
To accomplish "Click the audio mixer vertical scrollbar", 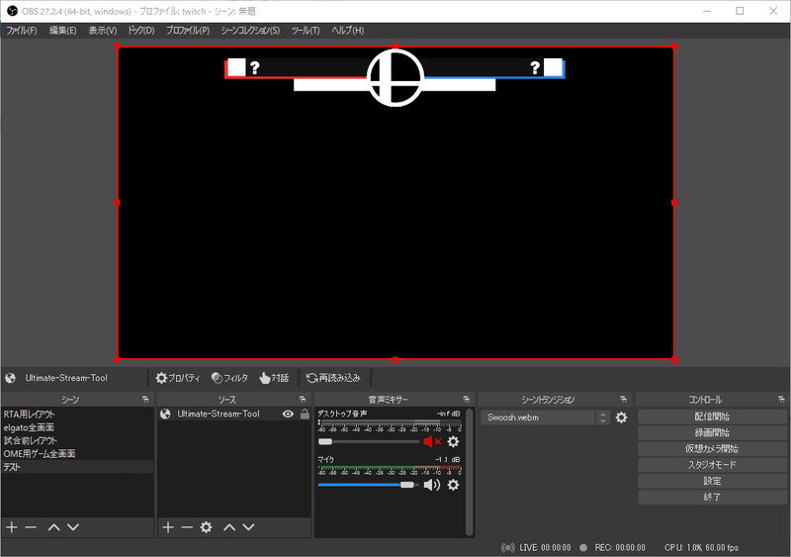I will click(470, 472).
